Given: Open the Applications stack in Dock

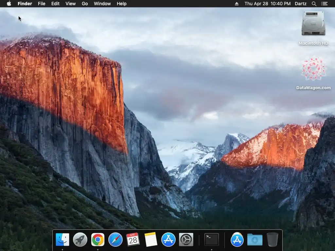Looking at the screenshot, I should click(237, 240).
